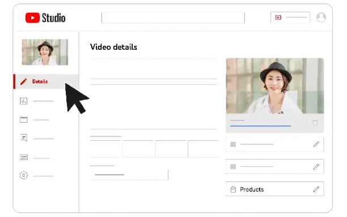Click the top search bar
Image resolution: width=347 pixels, height=217 pixels.
[x=173, y=18]
